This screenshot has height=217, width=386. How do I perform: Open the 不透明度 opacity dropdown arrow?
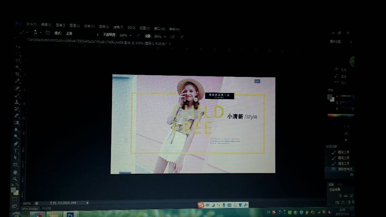(x=130, y=36)
